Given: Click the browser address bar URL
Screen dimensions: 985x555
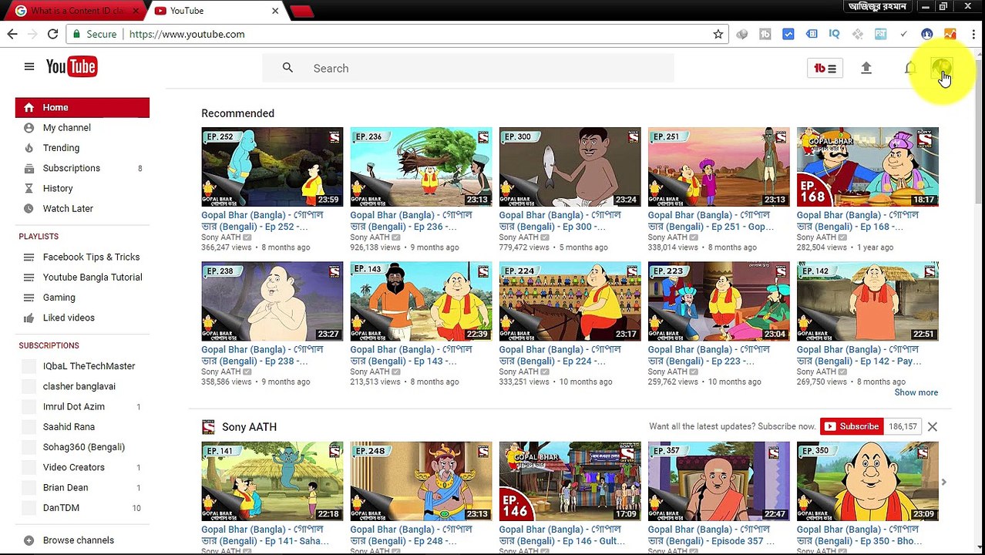Looking at the screenshot, I should coord(187,34).
